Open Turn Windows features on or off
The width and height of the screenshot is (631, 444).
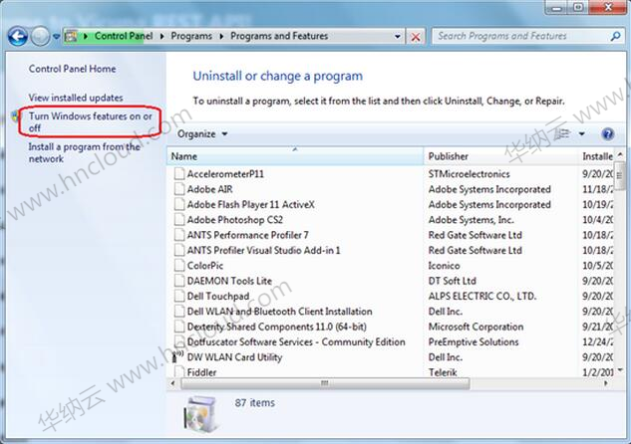point(90,121)
